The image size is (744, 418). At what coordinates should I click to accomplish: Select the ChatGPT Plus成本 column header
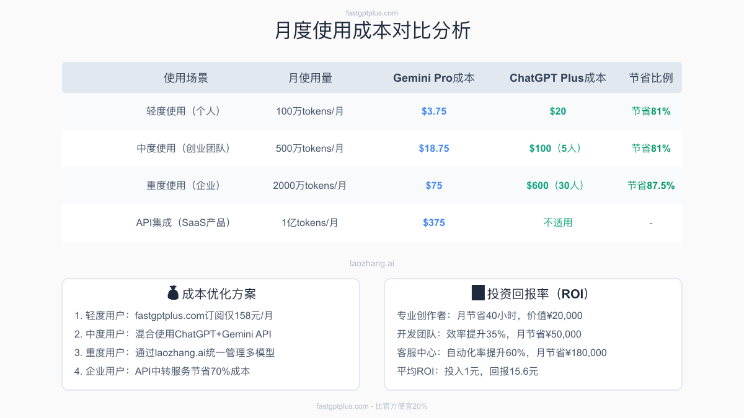tap(558, 78)
